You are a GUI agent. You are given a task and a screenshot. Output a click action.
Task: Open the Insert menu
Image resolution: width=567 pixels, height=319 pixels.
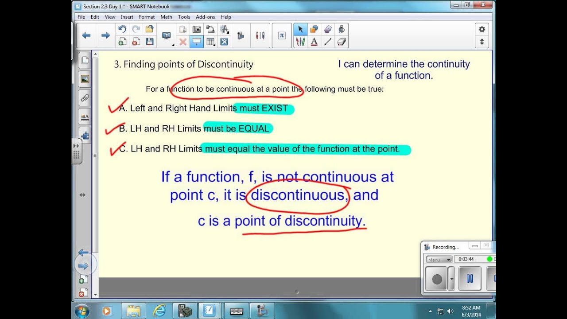click(x=127, y=17)
